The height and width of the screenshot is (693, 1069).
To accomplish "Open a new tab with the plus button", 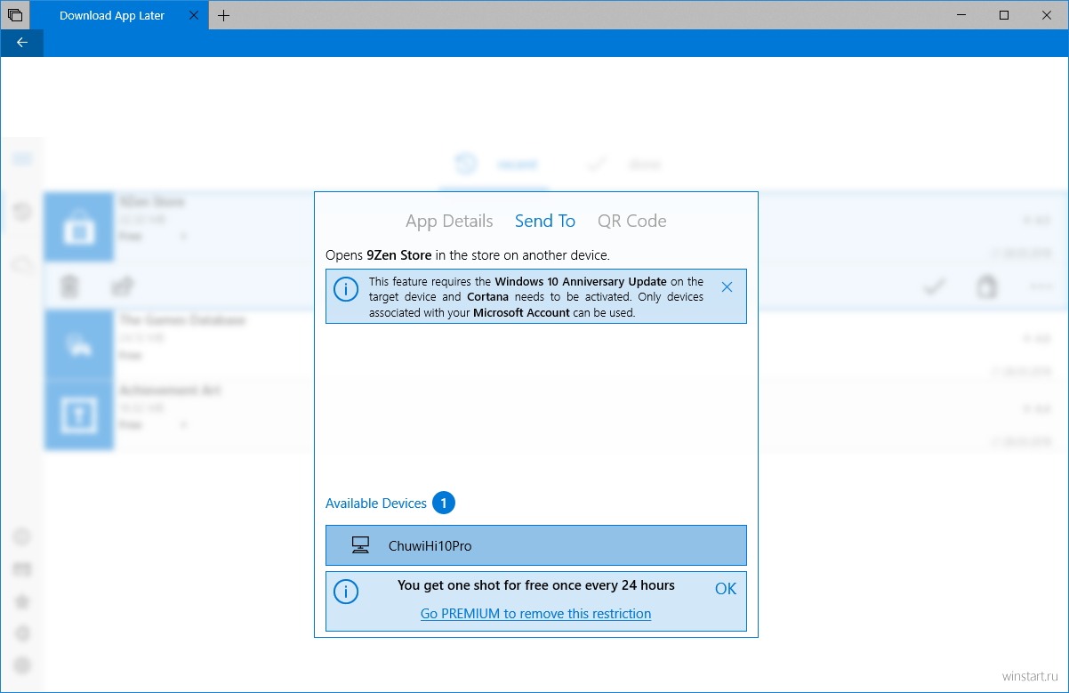I will pyautogui.click(x=223, y=15).
